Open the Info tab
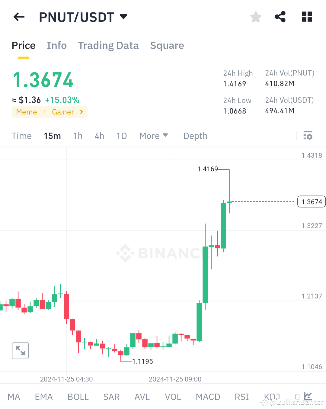Screen dimensions: 326x409 click(57, 45)
